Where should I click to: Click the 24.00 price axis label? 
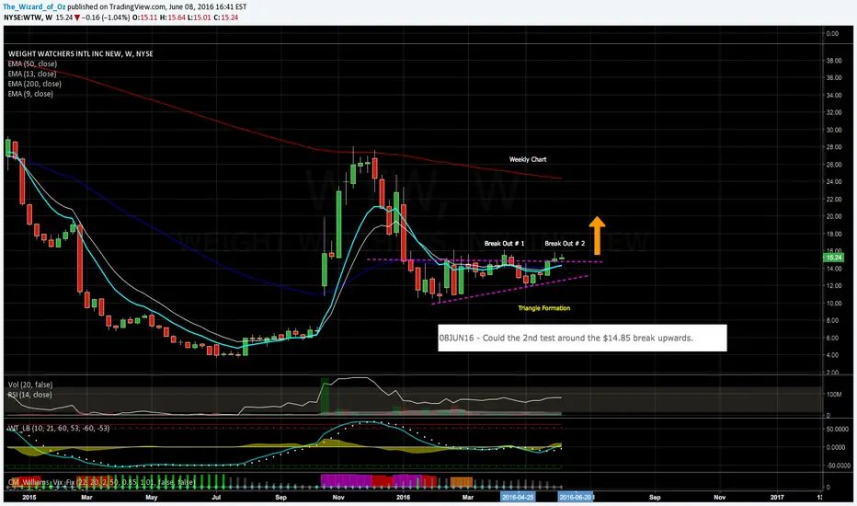point(834,181)
